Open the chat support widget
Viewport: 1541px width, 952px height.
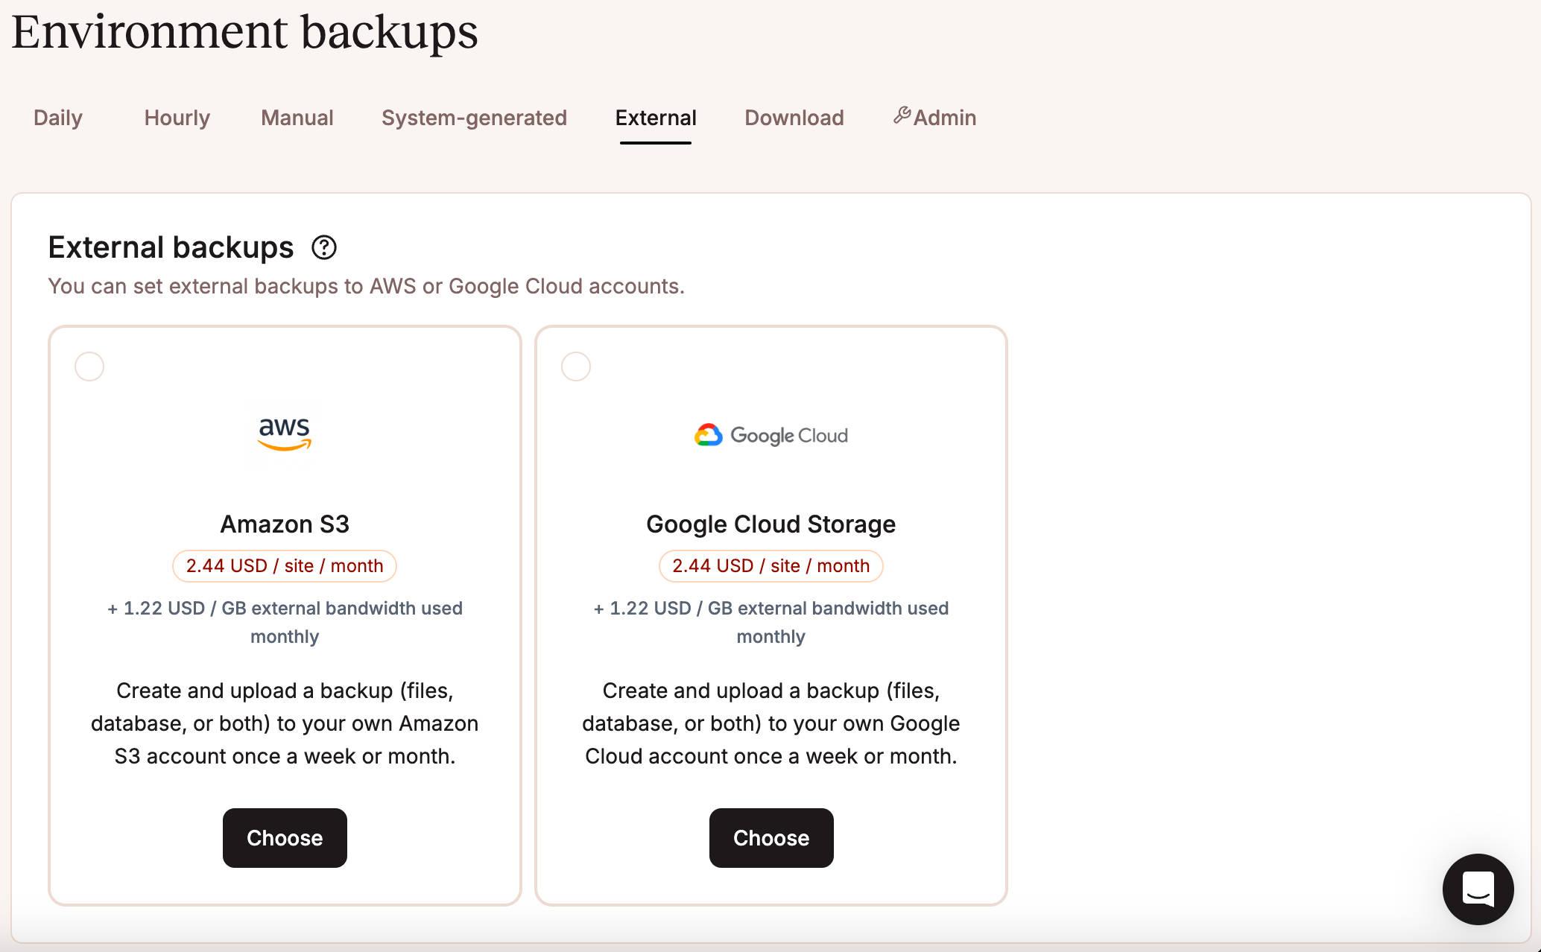tap(1478, 889)
